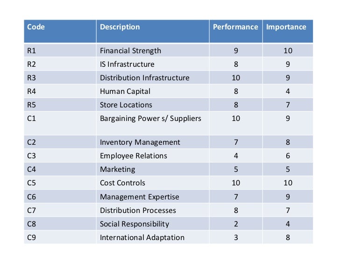Screen dimensions: 340x255
Task: Click the Employee Relations description
Action: pyautogui.click(x=134, y=156)
